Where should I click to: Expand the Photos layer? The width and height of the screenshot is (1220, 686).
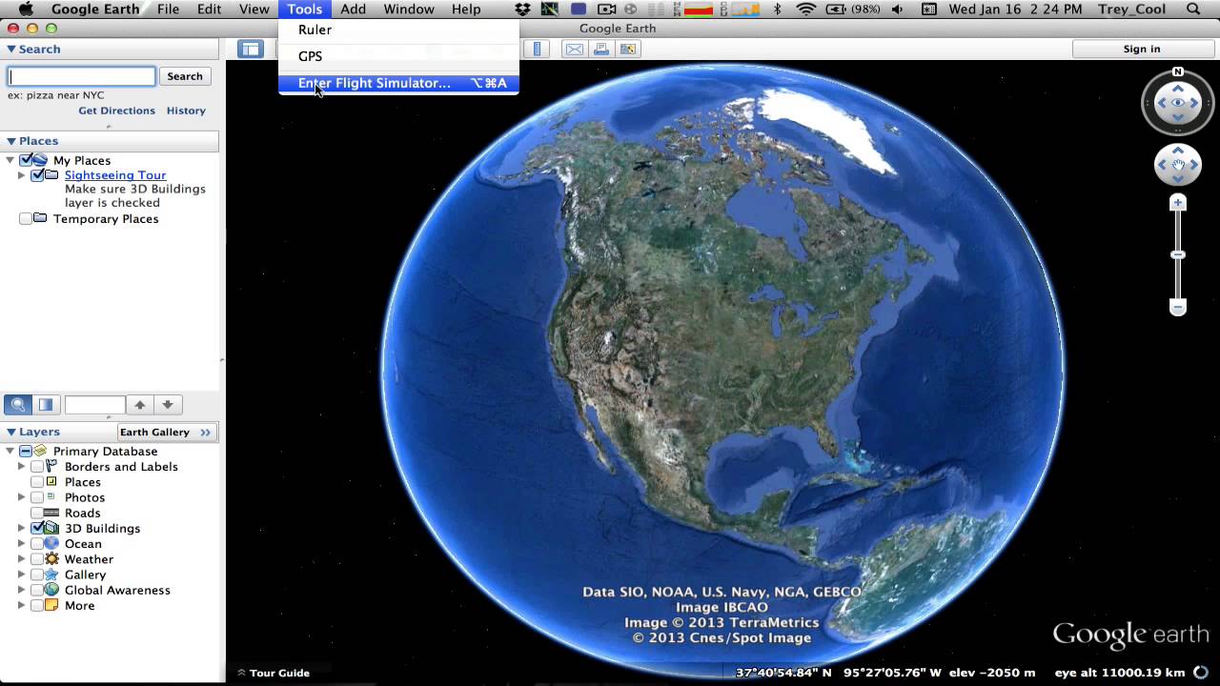[x=22, y=497]
